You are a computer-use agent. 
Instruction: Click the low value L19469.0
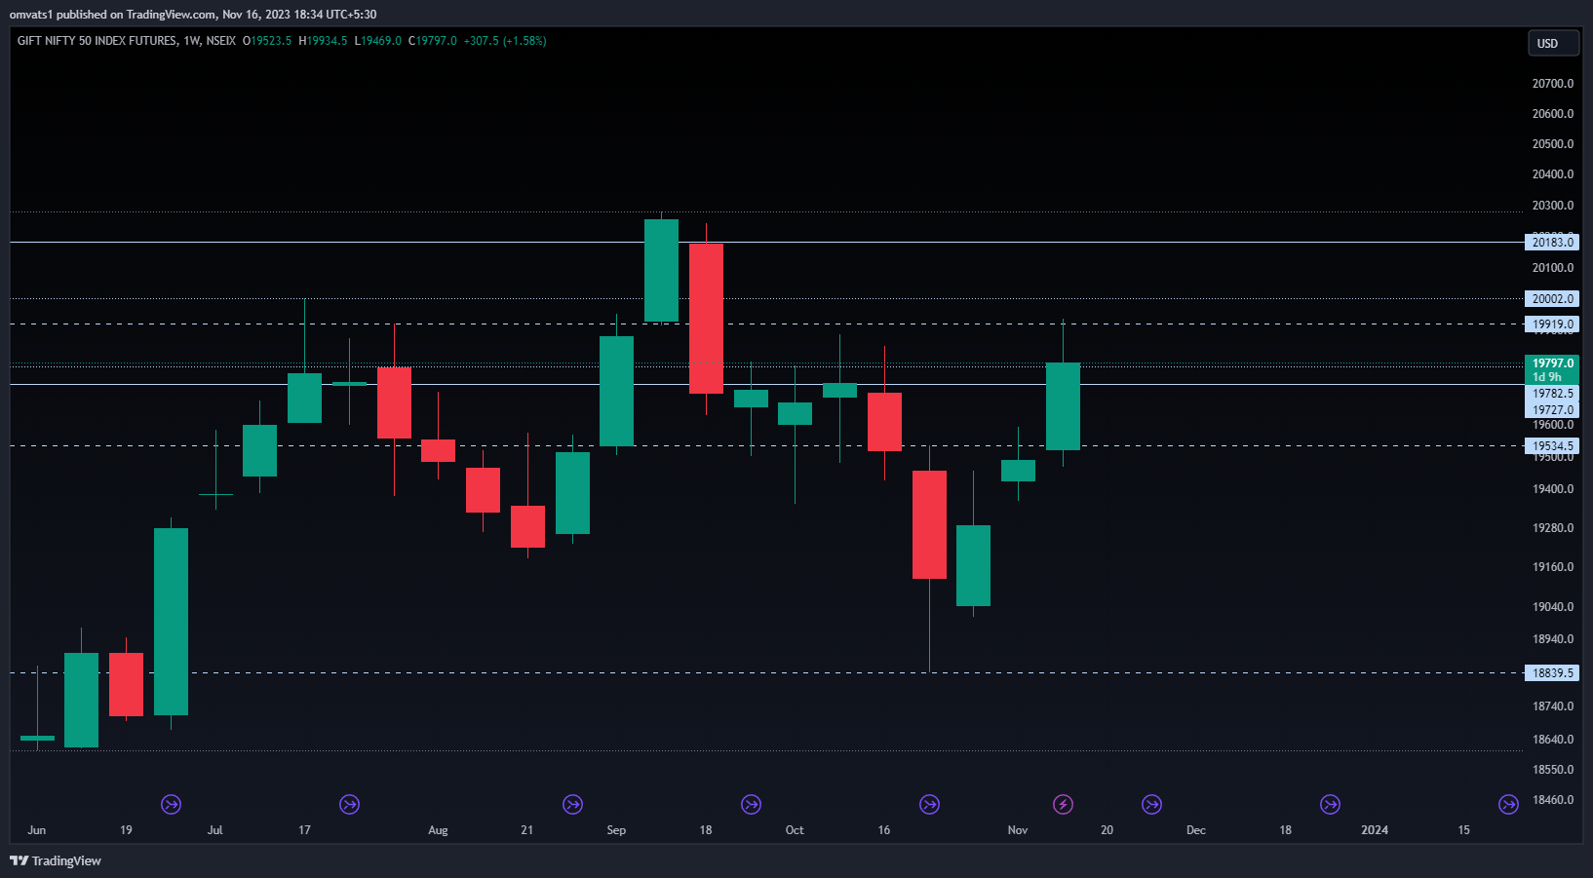point(377,41)
